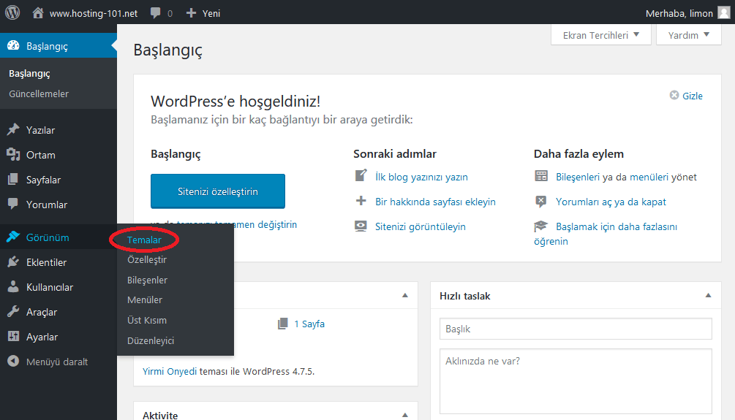Focus the Başlık input field
Screen dimensions: 735x420
[576, 329]
